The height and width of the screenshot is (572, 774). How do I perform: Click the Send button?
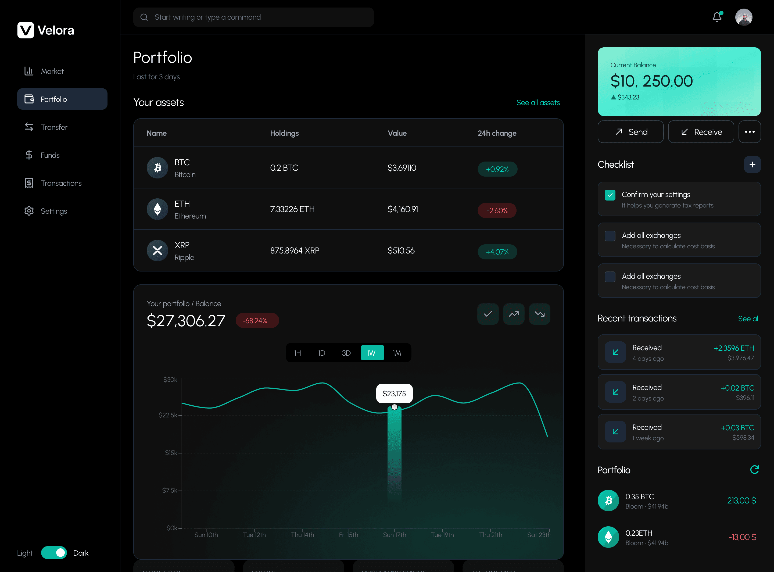click(x=630, y=131)
